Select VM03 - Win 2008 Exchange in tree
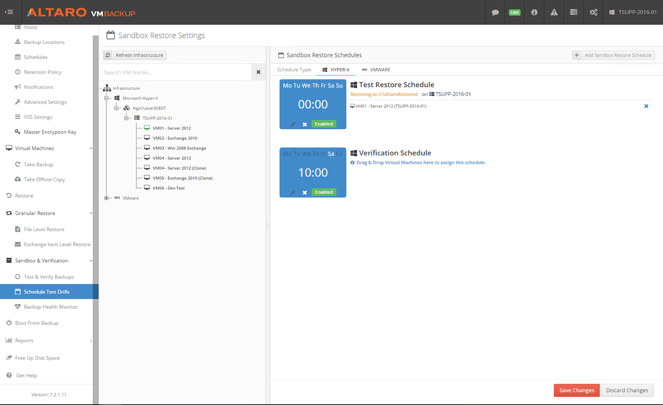Viewport: 663px width, 405px height. pos(179,148)
